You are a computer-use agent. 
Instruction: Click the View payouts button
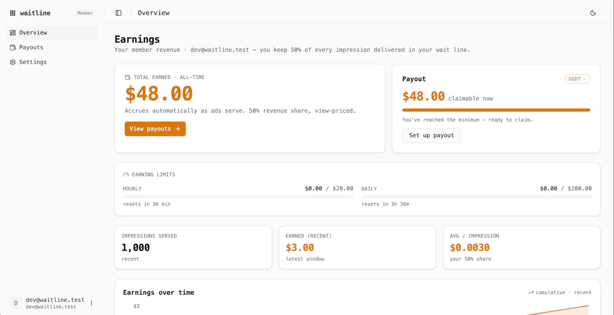[x=155, y=129]
